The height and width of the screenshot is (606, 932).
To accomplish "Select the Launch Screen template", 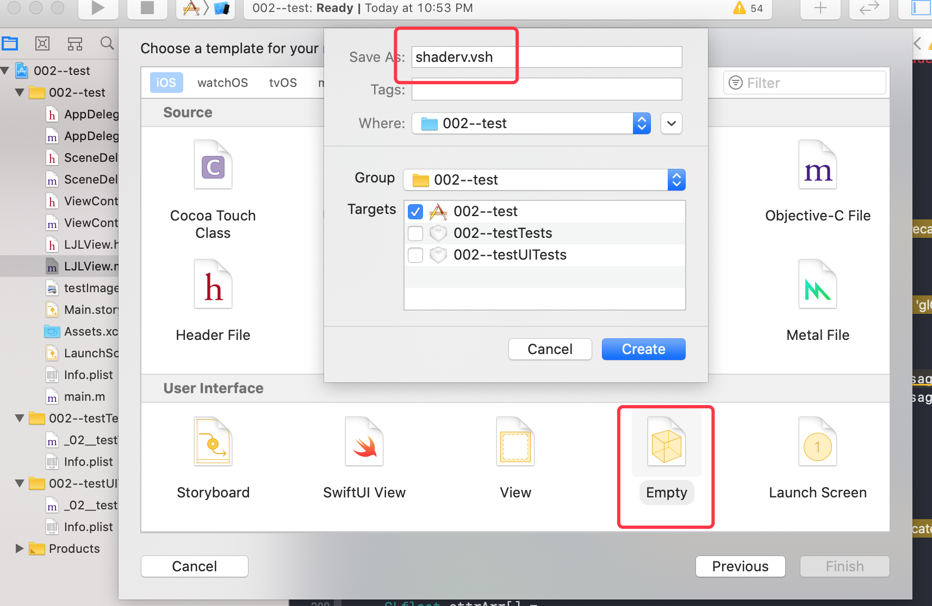I will click(x=818, y=458).
